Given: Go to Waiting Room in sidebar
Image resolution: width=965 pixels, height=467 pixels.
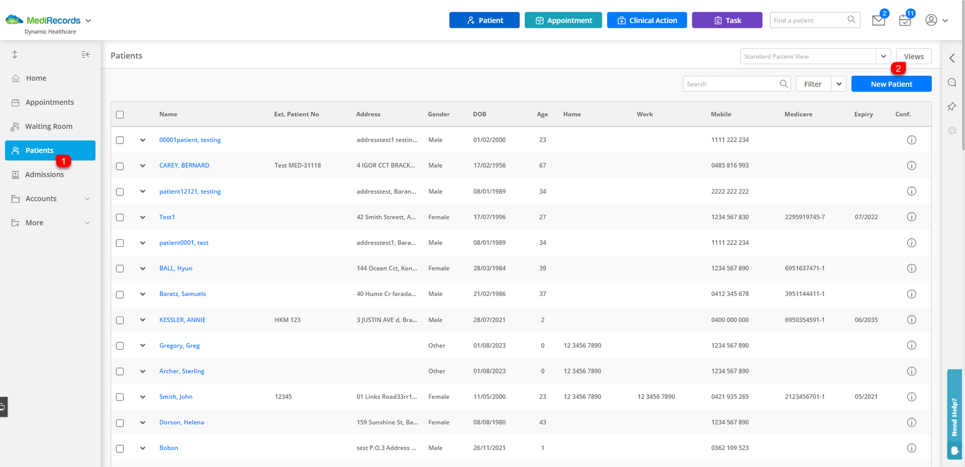Looking at the screenshot, I should [x=50, y=126].
